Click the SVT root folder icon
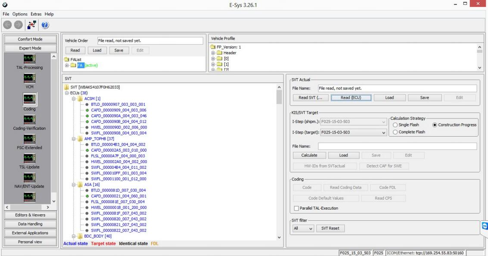Image resolution: width=488 pixels, height=256 pixels. click(67, 87)
